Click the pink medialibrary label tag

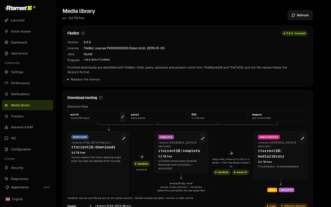(x=269, y=137)
